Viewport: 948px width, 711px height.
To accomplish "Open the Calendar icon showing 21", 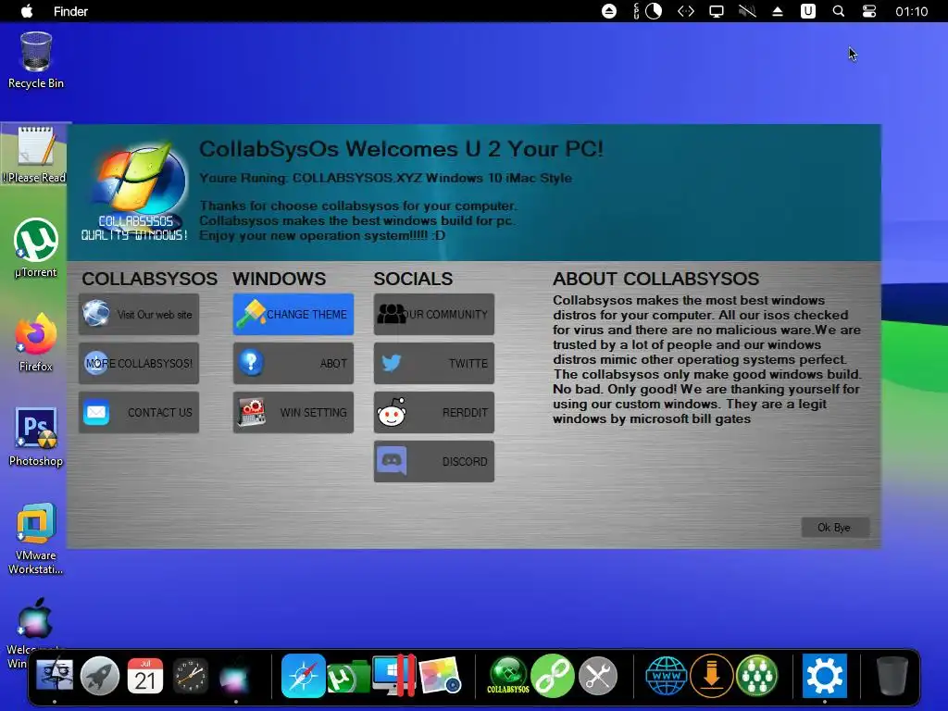I will click(145, 675).
